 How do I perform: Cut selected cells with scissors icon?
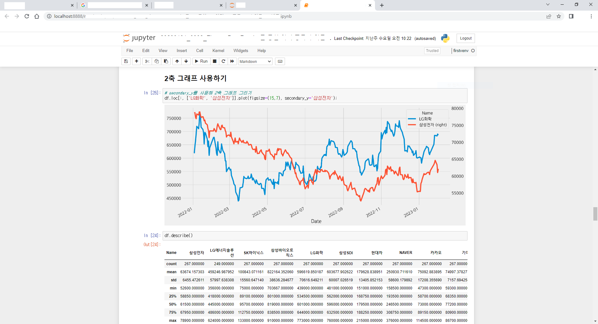[x=147, y=61]
